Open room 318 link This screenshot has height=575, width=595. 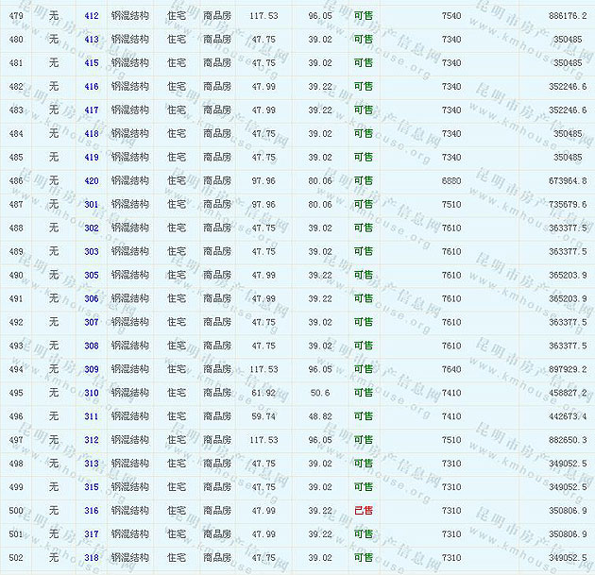[x=91, y=558]
